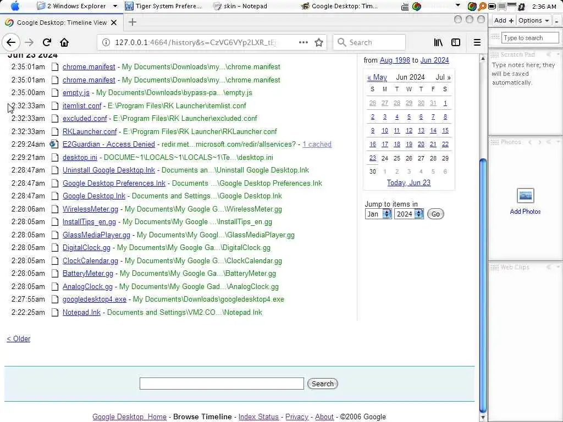Click the Scratch Pad notes area
The image size is (563, 422).
click(x=524, y=97)
